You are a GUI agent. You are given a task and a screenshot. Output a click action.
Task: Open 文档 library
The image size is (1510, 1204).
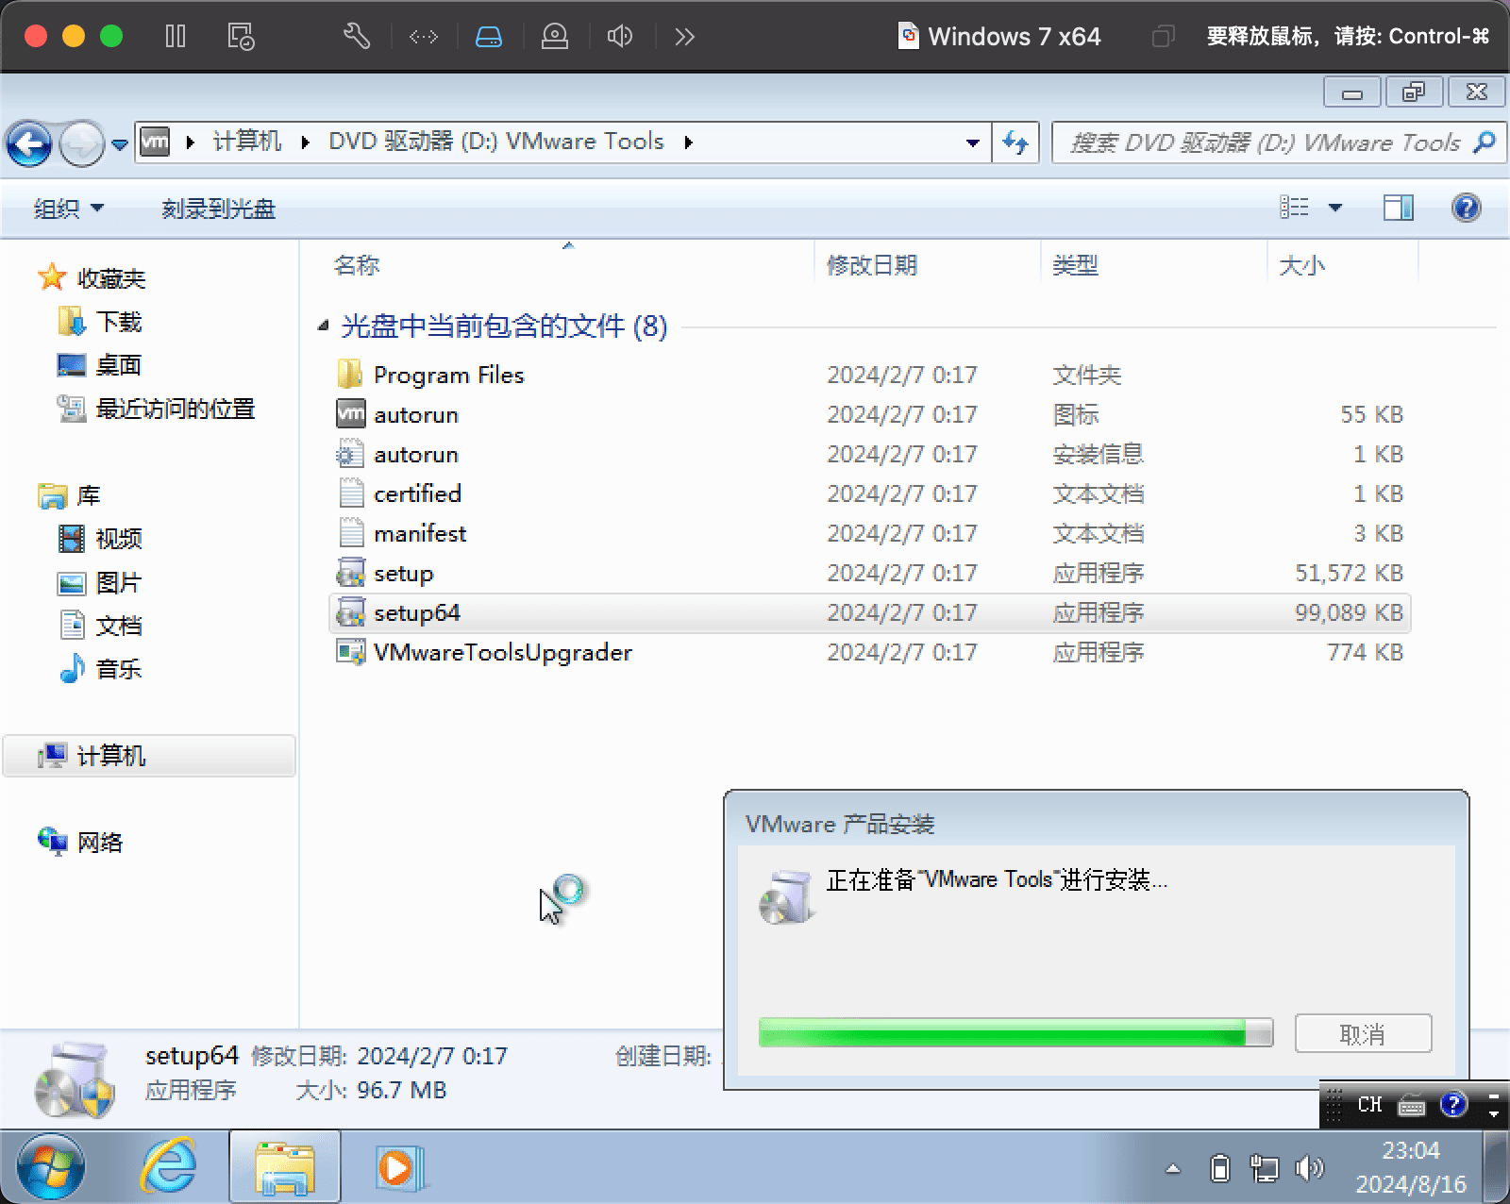[x=100, y=626]
